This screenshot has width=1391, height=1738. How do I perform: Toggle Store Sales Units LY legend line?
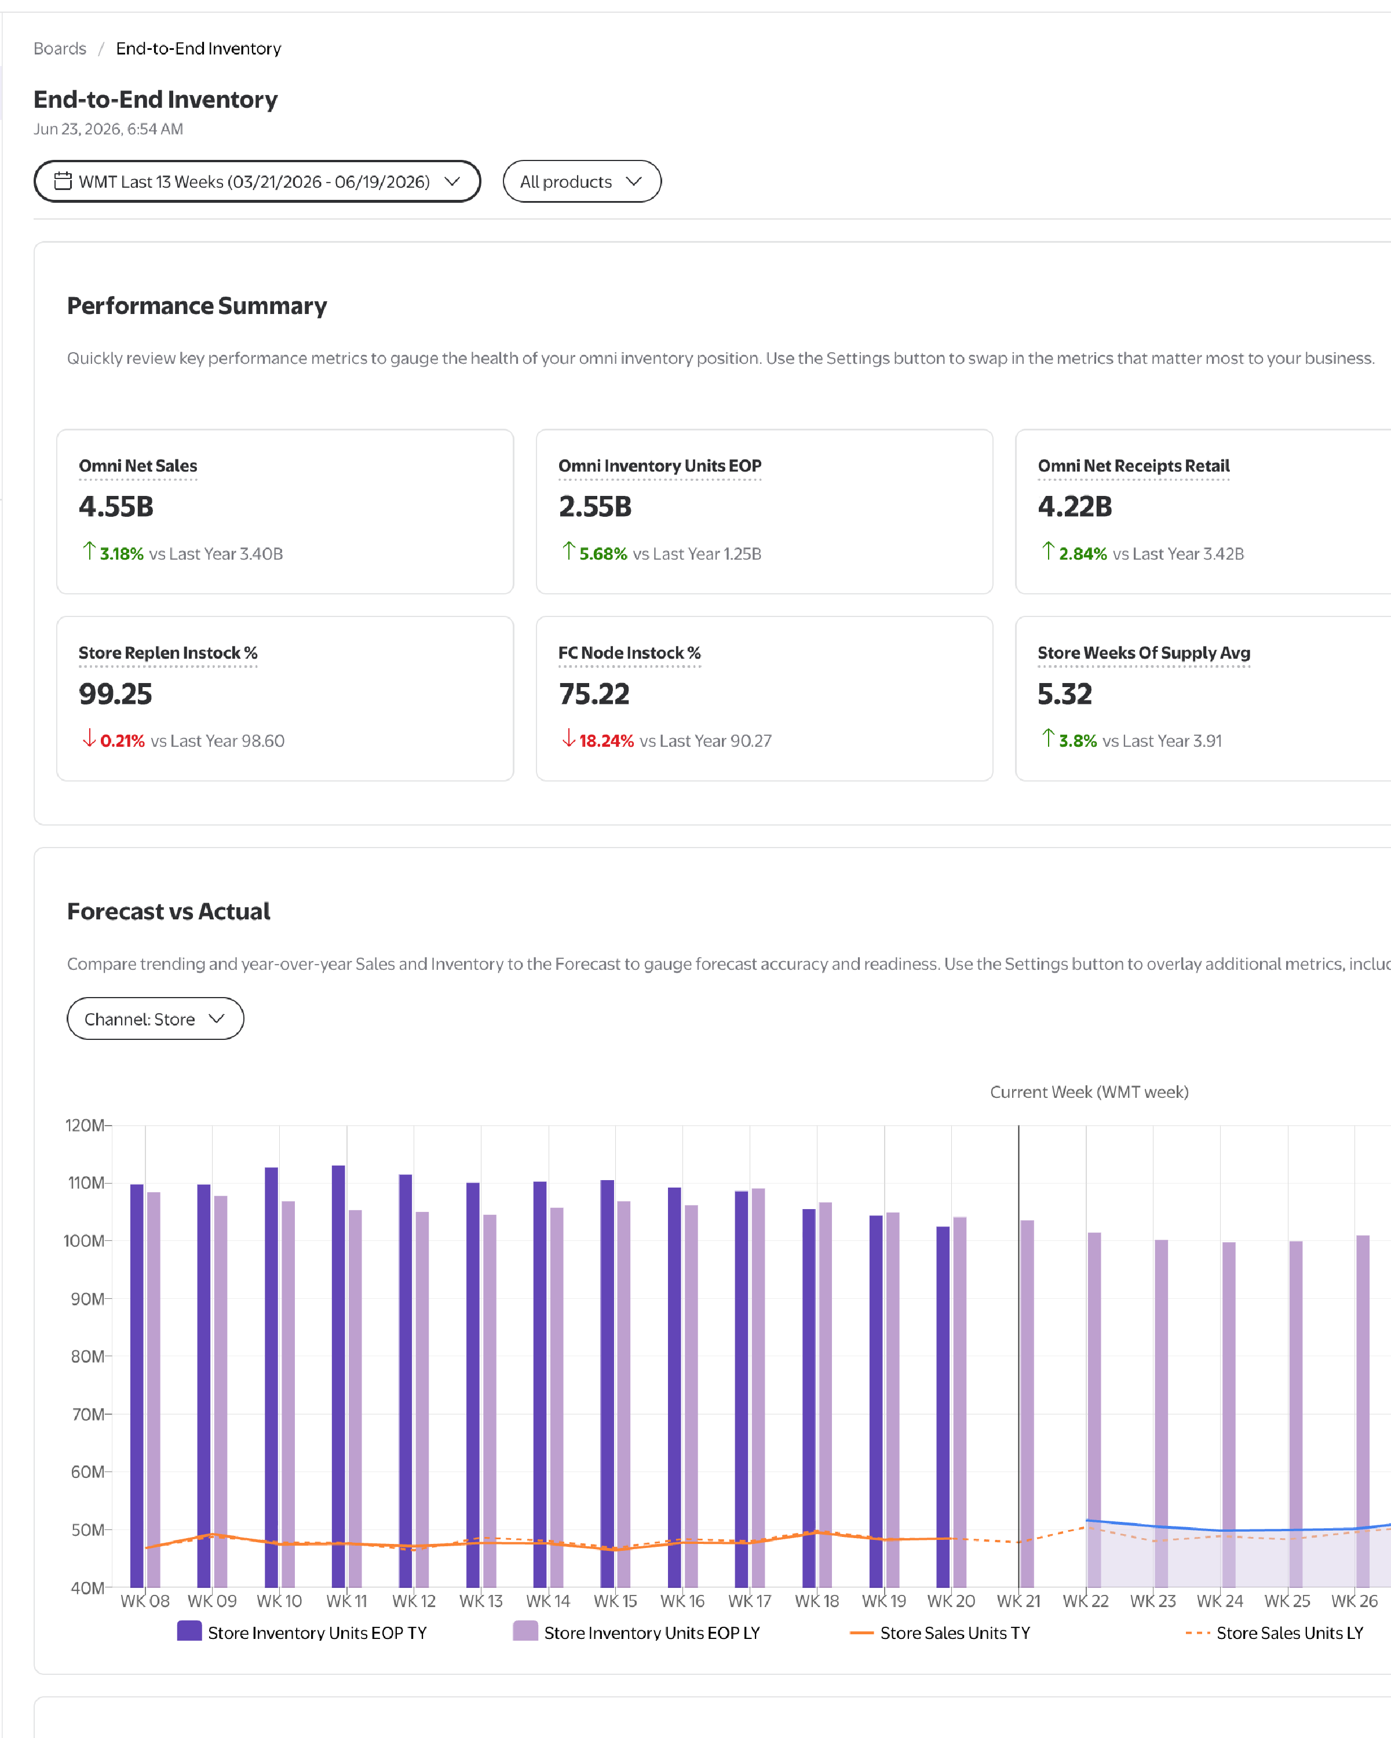1275,1633
